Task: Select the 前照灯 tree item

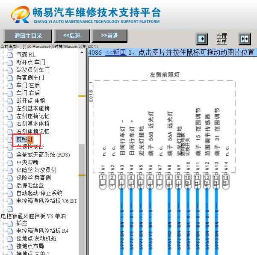Action: [24, 139]
